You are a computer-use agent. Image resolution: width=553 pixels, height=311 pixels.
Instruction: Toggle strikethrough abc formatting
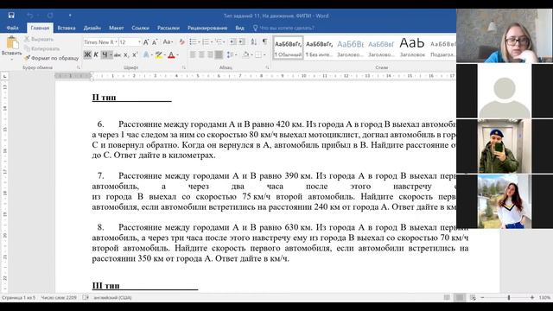point(118,54)
